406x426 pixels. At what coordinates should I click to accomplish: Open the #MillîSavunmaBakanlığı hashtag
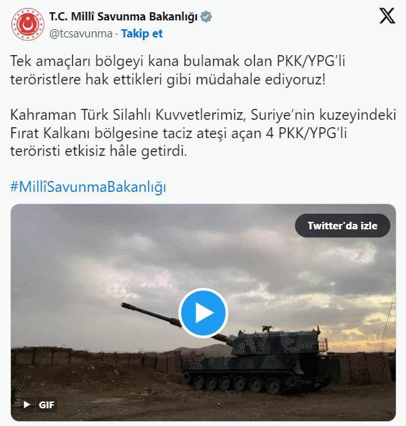(88, 187)
